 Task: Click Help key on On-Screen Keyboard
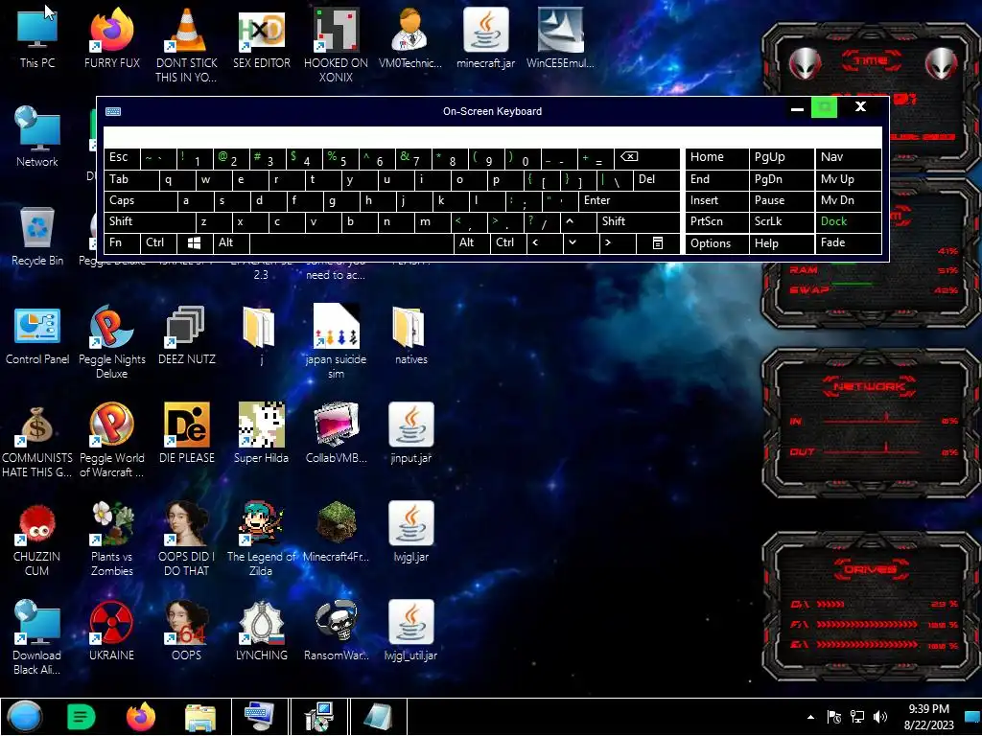point(781,242)
